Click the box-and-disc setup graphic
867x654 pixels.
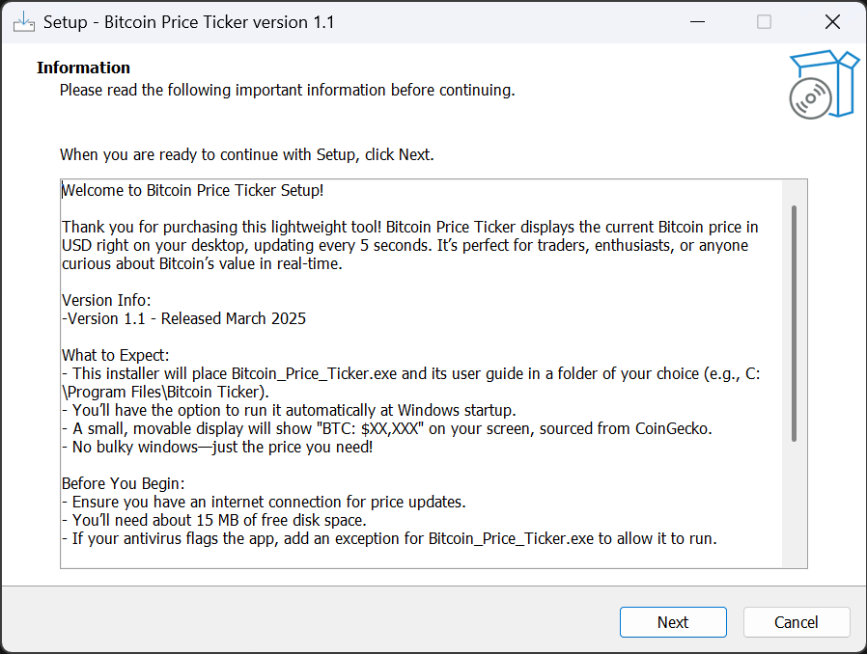click(822, 85)
